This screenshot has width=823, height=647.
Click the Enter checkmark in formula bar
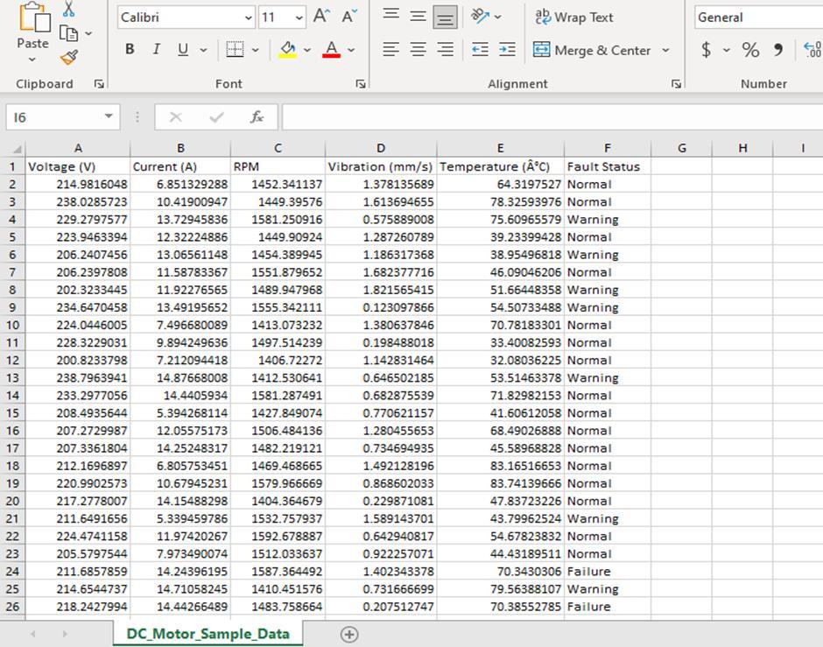point(216,117)
